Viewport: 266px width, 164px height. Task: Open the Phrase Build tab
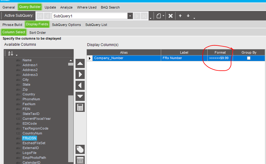coord(12,25)
